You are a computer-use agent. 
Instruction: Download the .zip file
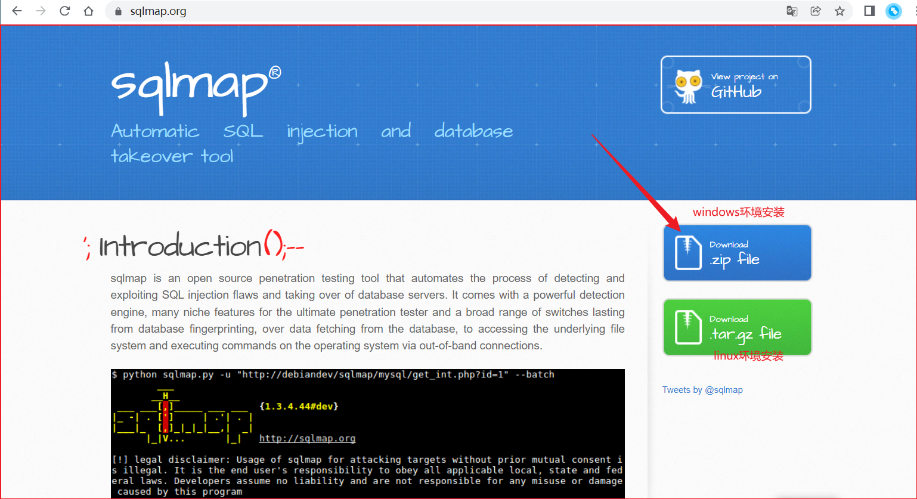tap(738, 252)
